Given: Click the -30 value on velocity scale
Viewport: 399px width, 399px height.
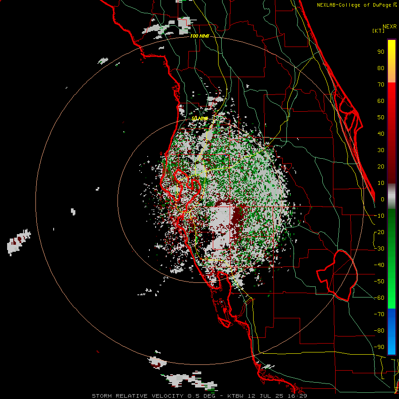Looking at the screenshot, I should (x=379, y=249).
